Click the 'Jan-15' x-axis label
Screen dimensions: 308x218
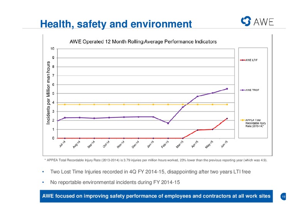pyautogui.click(x=151, y=144)
